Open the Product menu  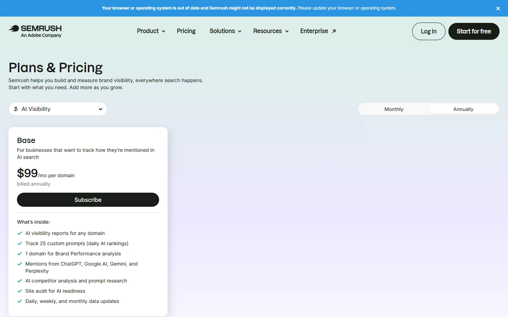point(151,31)
